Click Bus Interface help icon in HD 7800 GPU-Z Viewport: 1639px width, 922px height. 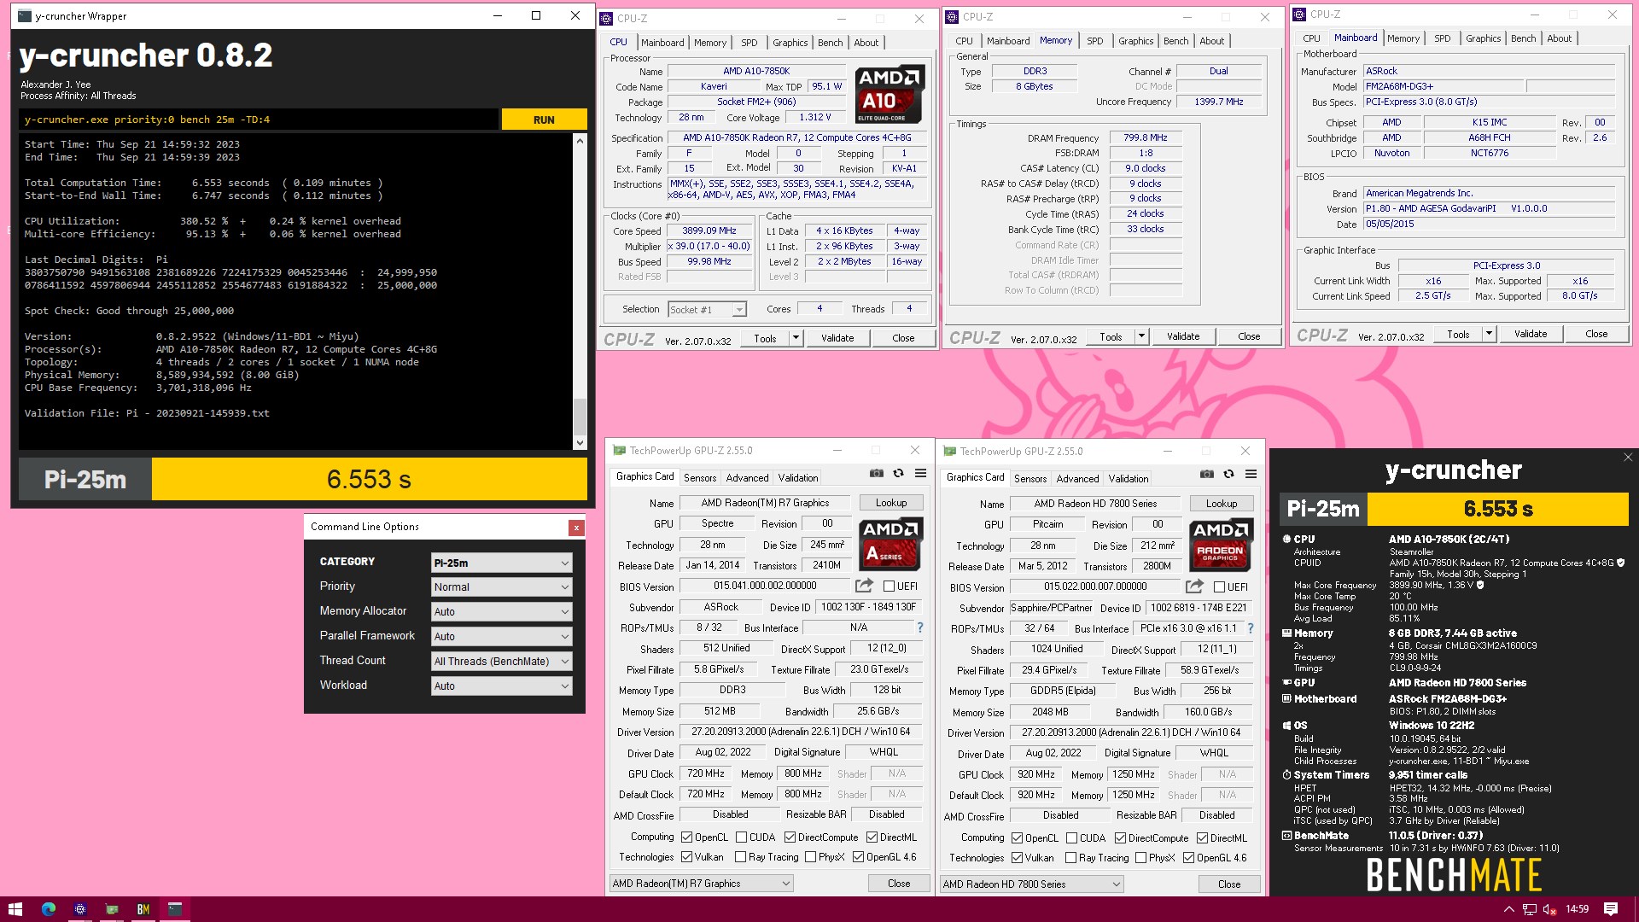point(1251,628)
